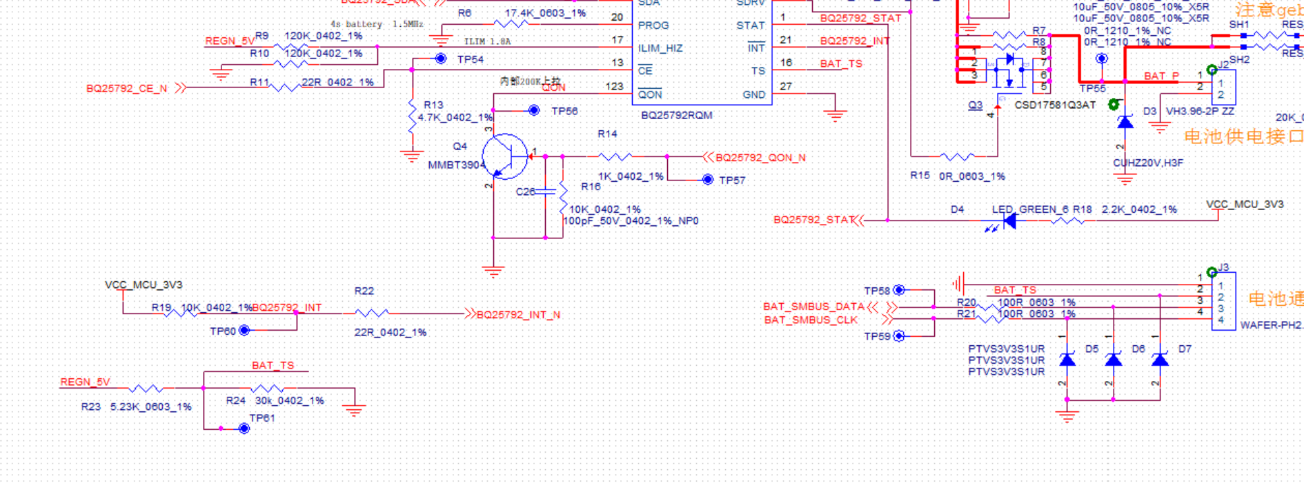The width and height of the screenshot is (1304, 485).
Task: Click the TS pin name inside the IC
Action: coord(758,71)
